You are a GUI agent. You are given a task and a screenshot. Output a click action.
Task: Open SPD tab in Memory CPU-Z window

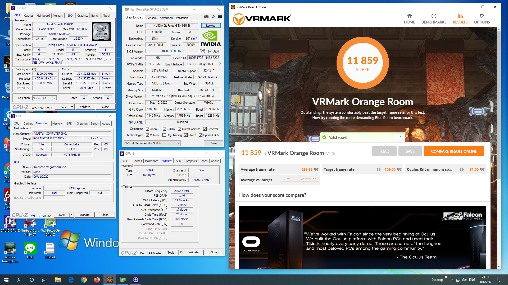pyautogui.click(x=179, y=161)
